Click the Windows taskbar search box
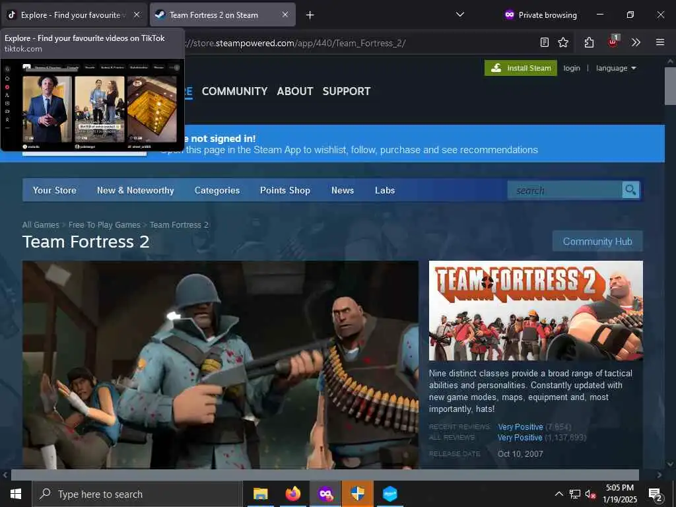This screenshot has width=676, height=507. click(137, 494)
